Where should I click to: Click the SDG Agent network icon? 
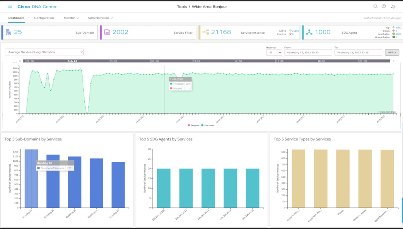coord(309,32)
